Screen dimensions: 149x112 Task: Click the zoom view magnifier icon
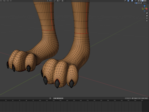click(147, 13)
